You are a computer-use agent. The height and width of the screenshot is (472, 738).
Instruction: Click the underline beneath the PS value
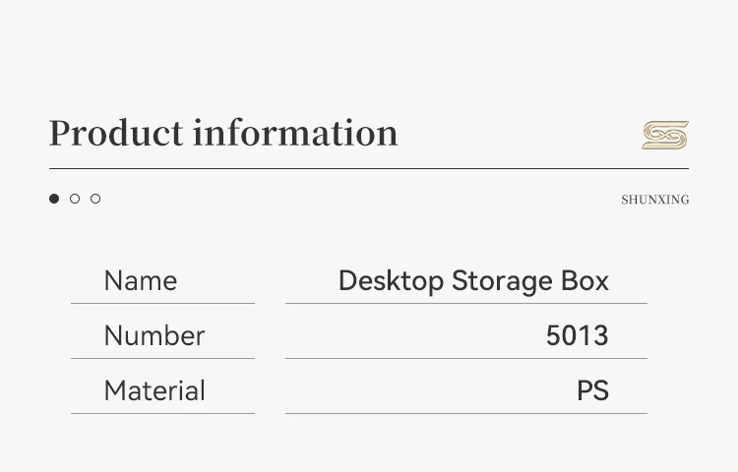pyautogui.click(x=466, y=414)
